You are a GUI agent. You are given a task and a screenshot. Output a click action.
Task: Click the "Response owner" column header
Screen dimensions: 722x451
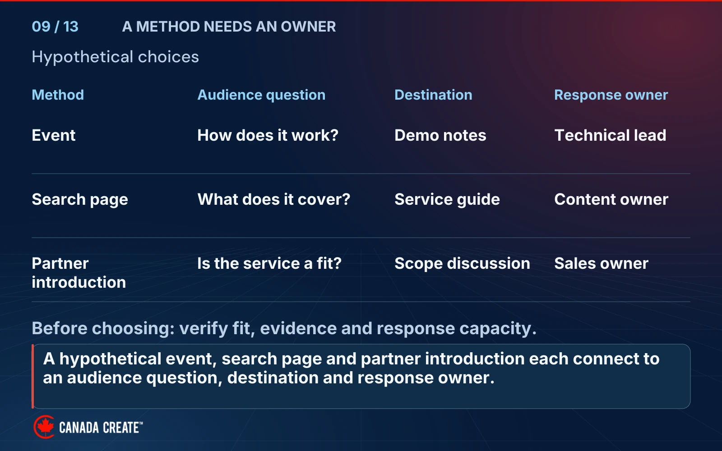click(611, 95)
